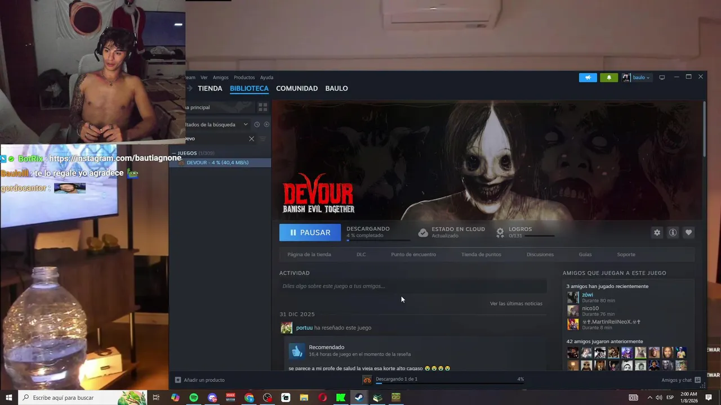Image resolution: width=721 pixels, height=405 pixels.
Task: Open the BAULO profile tab
Action: 336,88
